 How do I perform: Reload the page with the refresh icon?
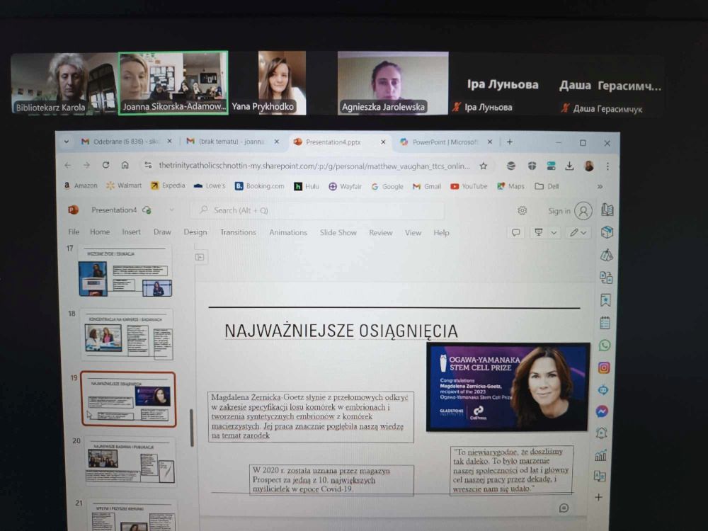pyautogui.click(x=105, y=165)
